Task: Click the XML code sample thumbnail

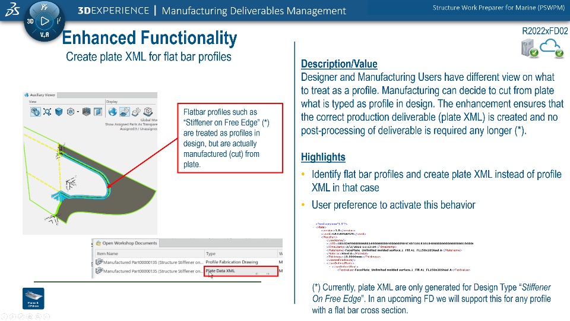Action: click(x=394, y=247)
